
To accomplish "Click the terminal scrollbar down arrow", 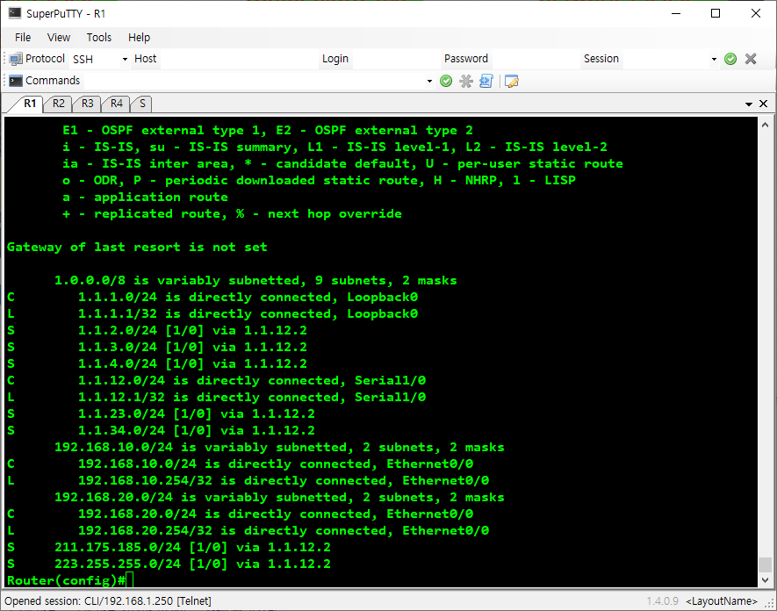I will click(765, 579).
